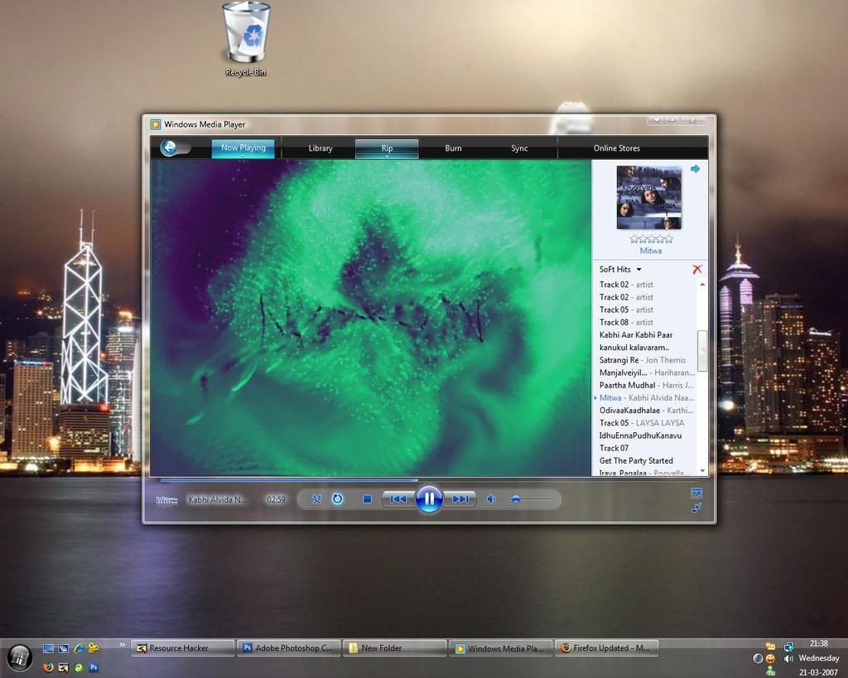The width and height of the screenshot is (848, 678).
Task: Expand the Rip tab arrow menu
Action: [x=387, y=156]
